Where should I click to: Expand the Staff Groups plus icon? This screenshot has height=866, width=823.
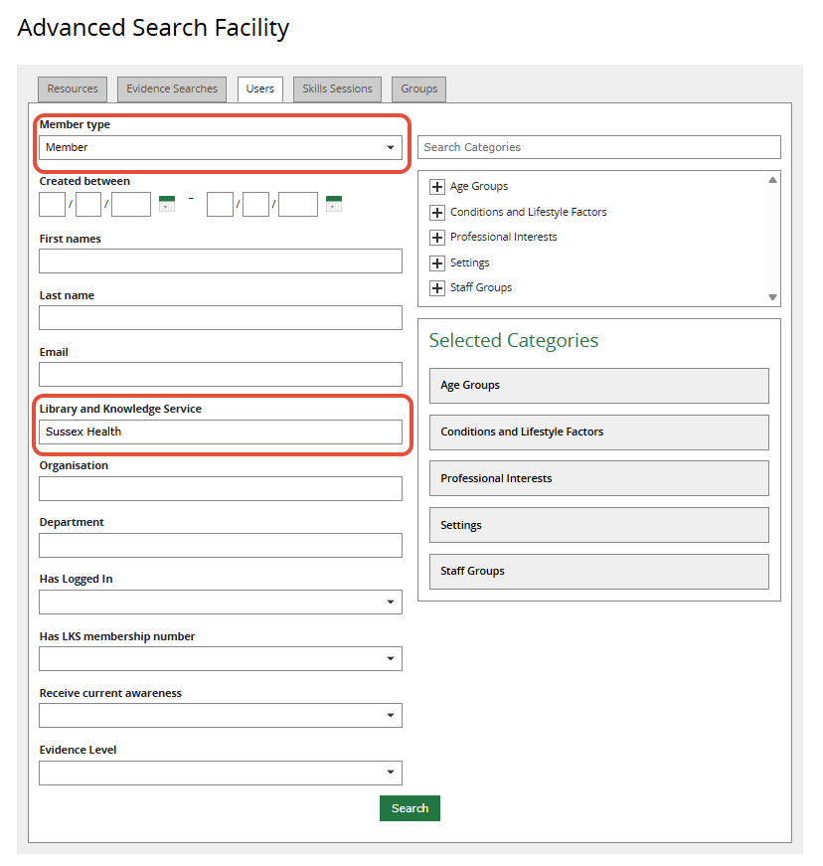437,288
